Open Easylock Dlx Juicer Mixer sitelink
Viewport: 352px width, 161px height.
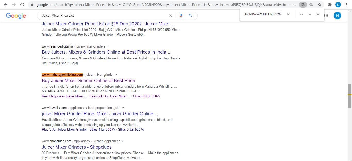pos(110,96)
